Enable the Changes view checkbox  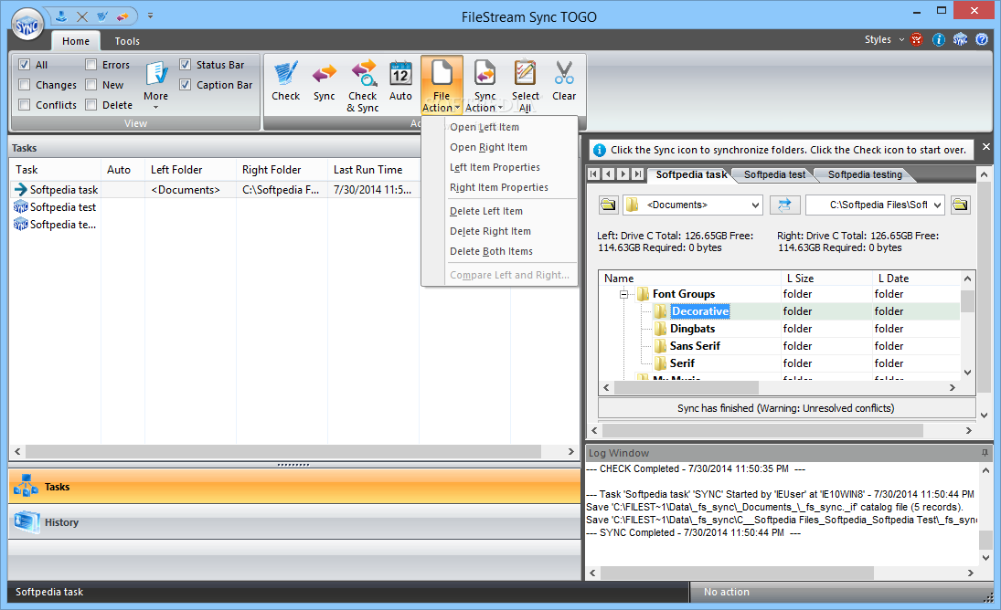pos(25,85)
